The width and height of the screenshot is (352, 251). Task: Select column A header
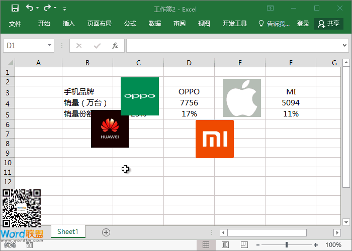click(x=38, y=63)
